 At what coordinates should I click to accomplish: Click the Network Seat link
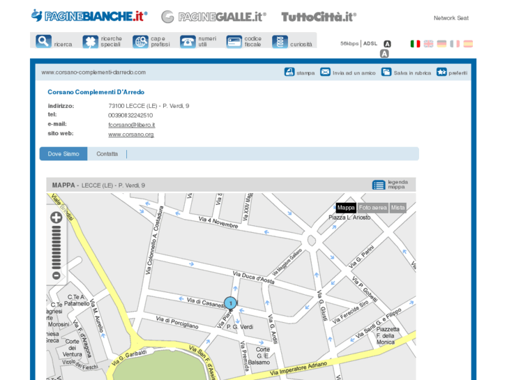tap(451, 18)
